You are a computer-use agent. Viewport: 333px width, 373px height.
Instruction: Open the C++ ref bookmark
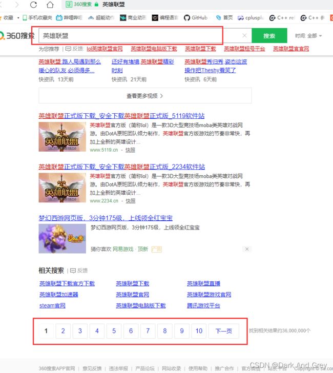tap(282, 17)
